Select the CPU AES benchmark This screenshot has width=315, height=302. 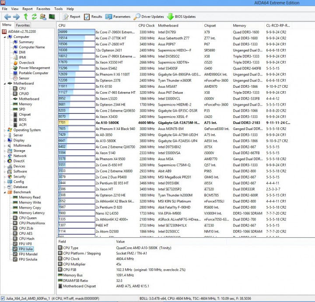(25, 233)
